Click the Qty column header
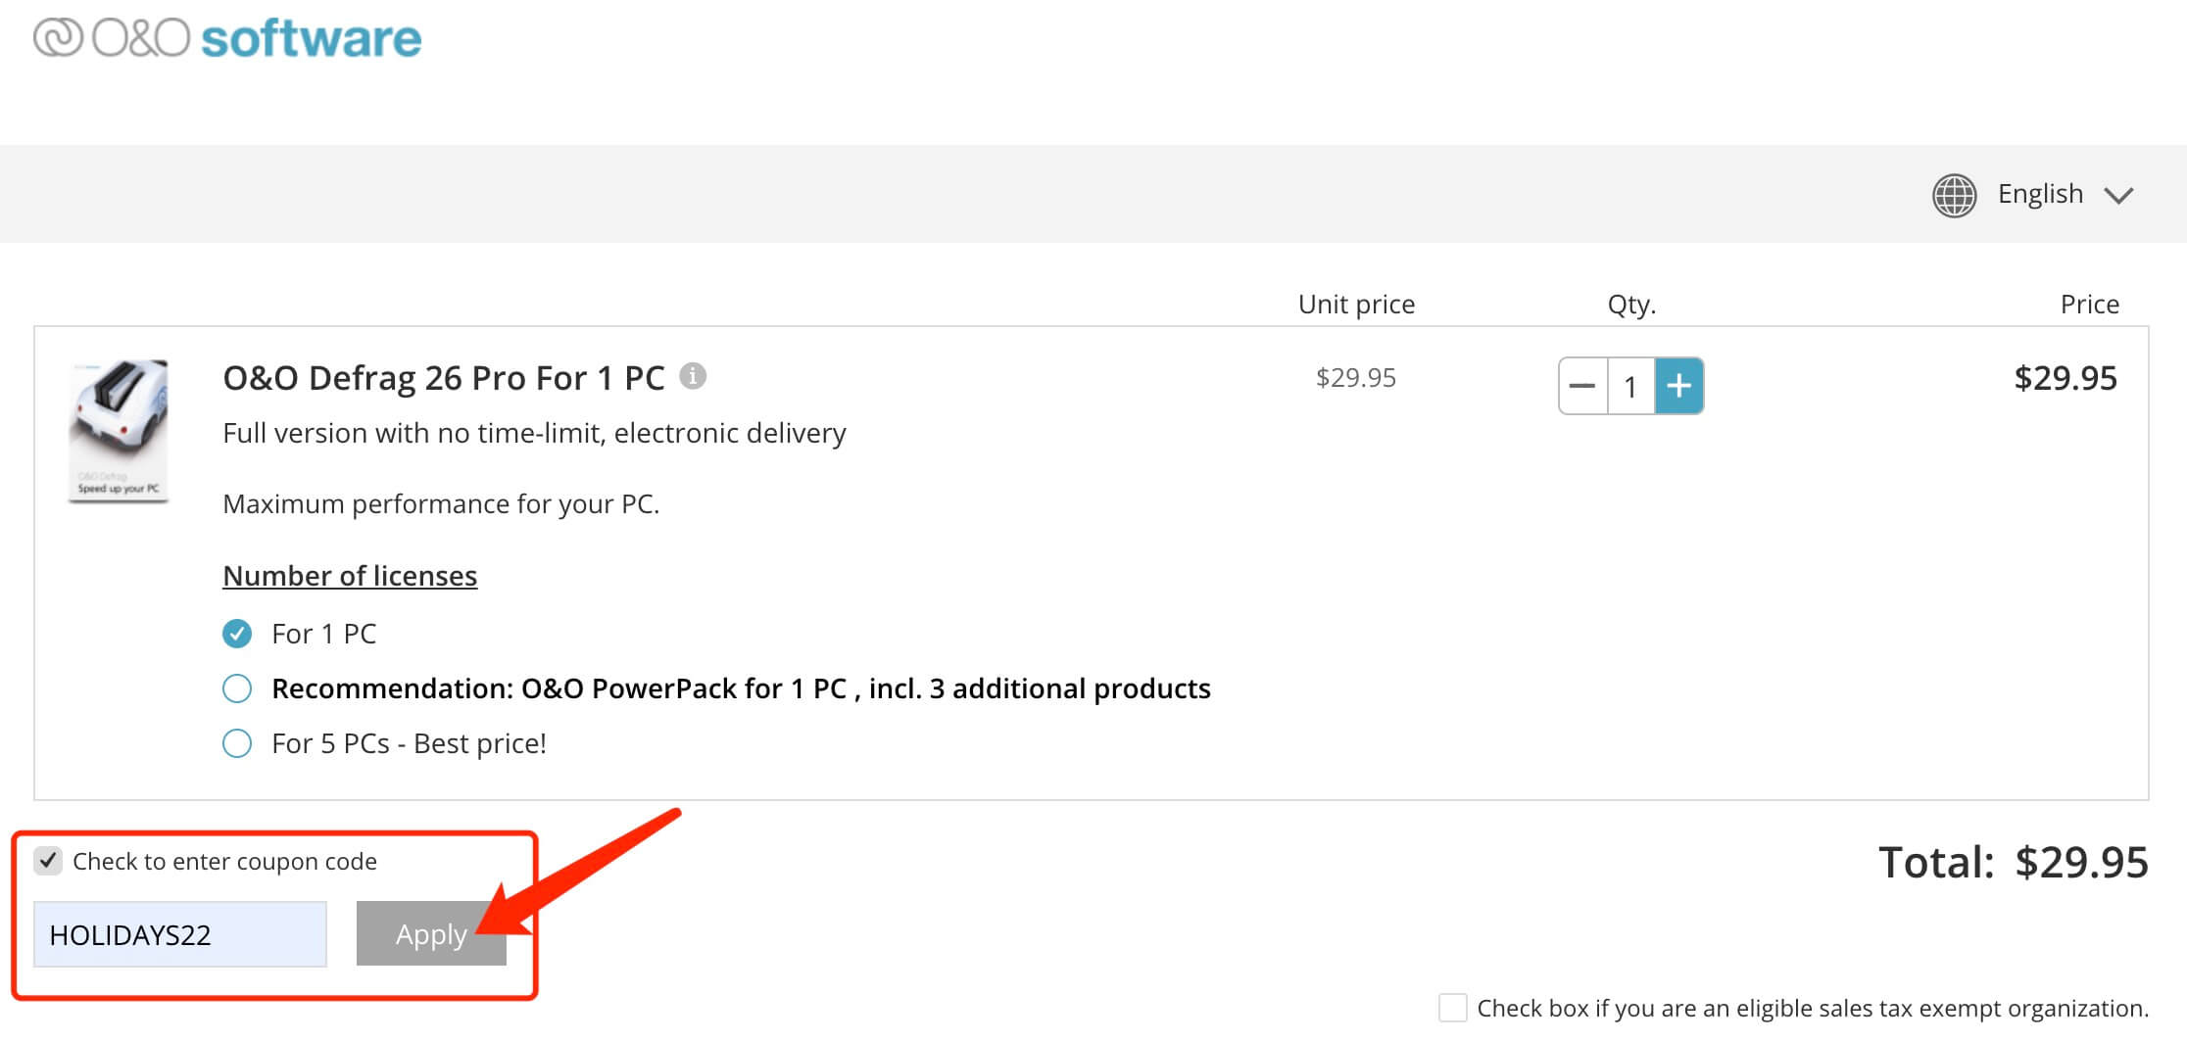The height and width of the screenshot is (1042, 2187). [x=1630, y=304]
